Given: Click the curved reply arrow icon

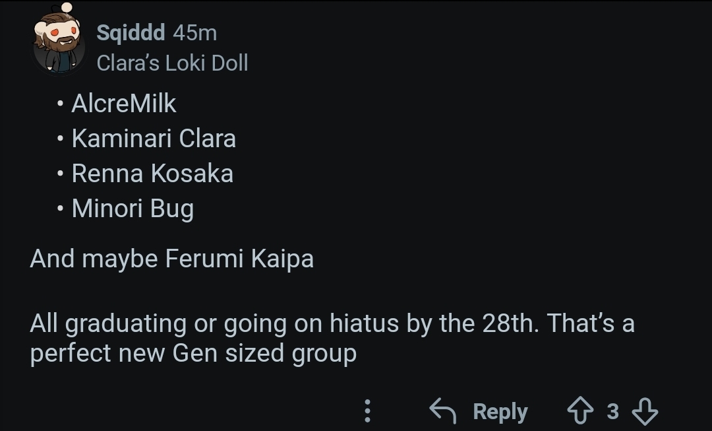Looking at the screenshot, I should coord(443,410).
